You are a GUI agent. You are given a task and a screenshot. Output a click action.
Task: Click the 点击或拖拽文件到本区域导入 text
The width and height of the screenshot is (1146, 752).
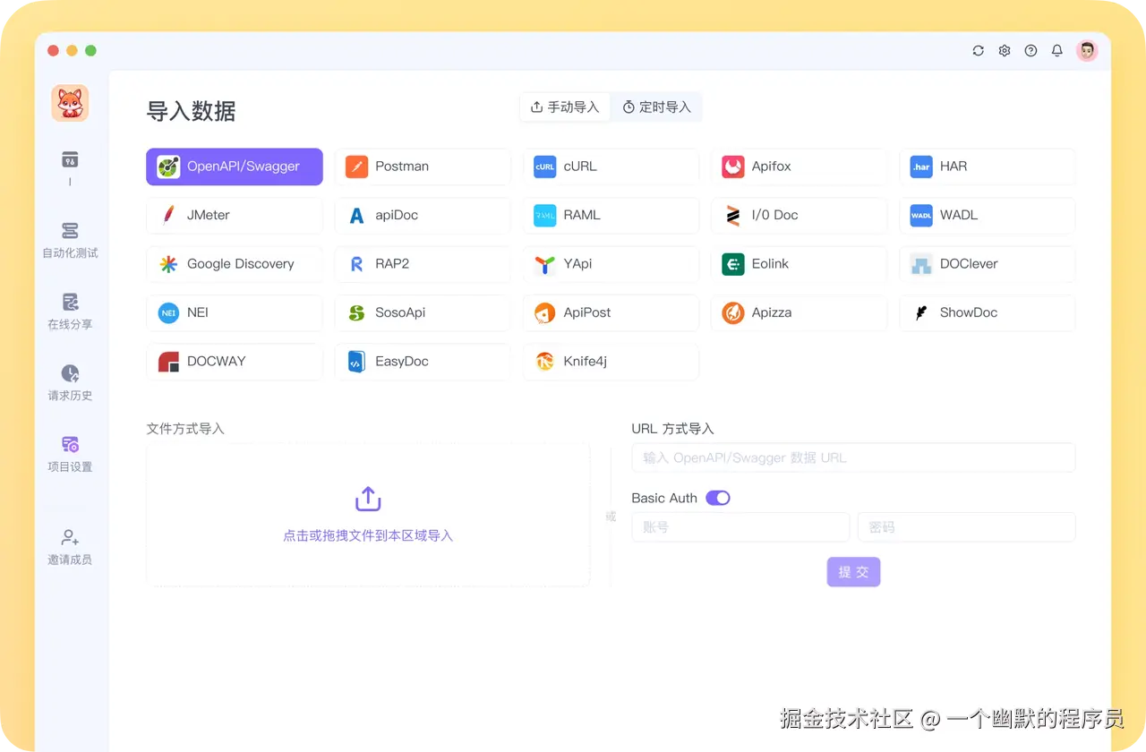click(x=368, y=535)
